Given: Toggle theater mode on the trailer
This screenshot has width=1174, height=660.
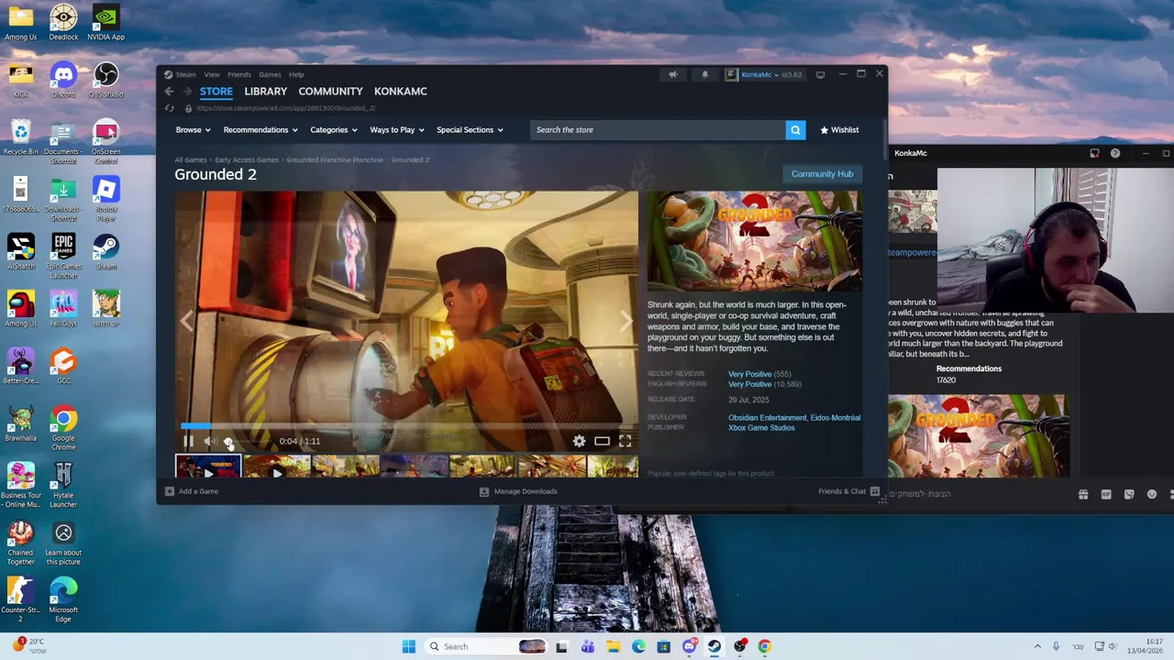Looking at the screenshot, I should pyautogui.click(x=602, y=441).
